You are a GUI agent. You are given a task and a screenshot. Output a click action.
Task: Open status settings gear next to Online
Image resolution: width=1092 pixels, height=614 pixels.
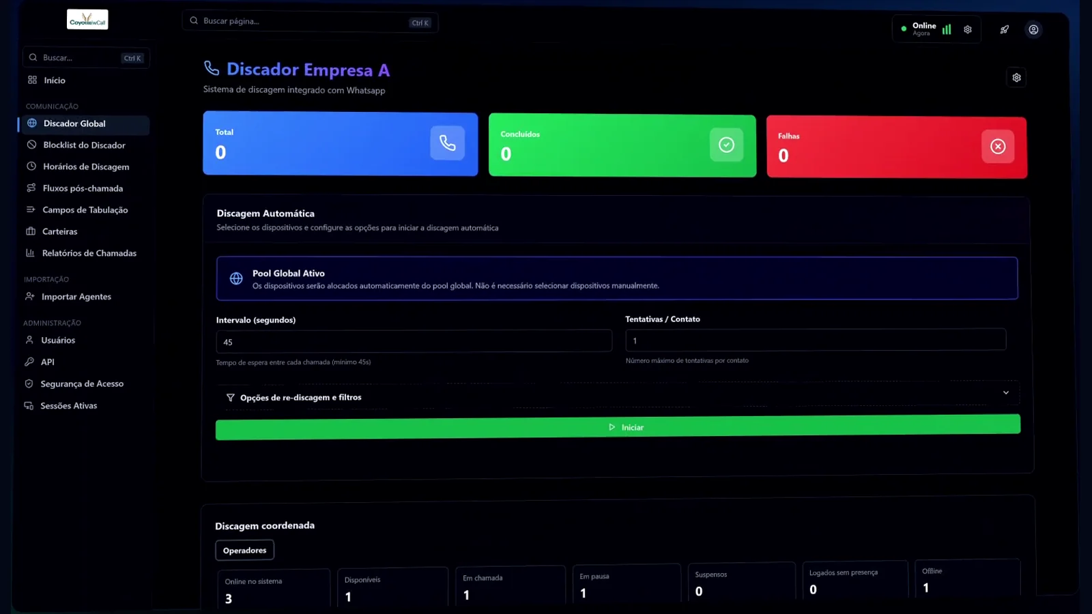(x=968, y=29)
